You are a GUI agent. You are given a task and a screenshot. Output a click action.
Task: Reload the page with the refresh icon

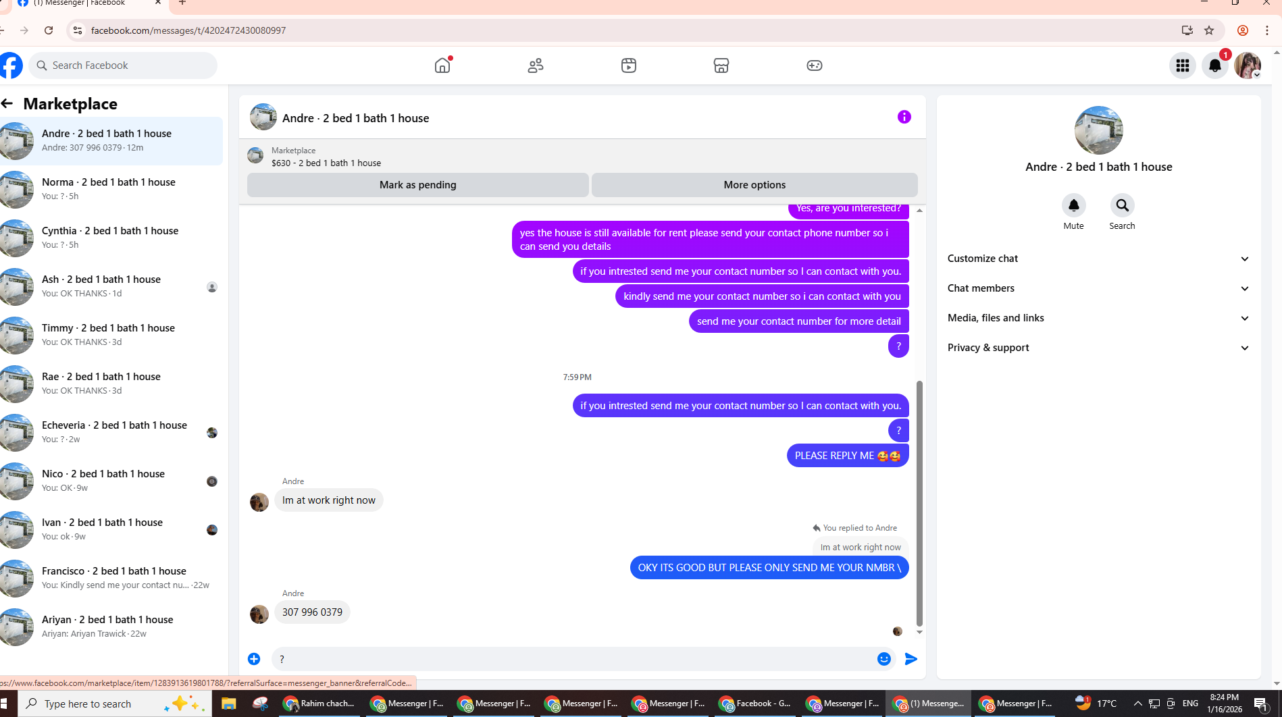tap(49, 30)
